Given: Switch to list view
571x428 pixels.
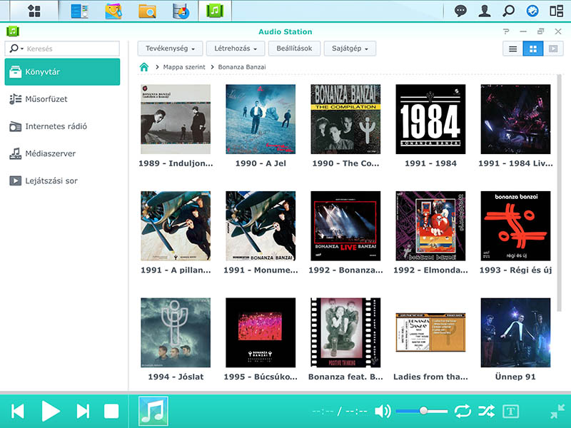Looking at the screenshot, I should click(512, 49).
